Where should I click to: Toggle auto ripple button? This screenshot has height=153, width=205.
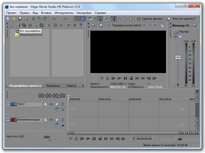pos(90,19)
